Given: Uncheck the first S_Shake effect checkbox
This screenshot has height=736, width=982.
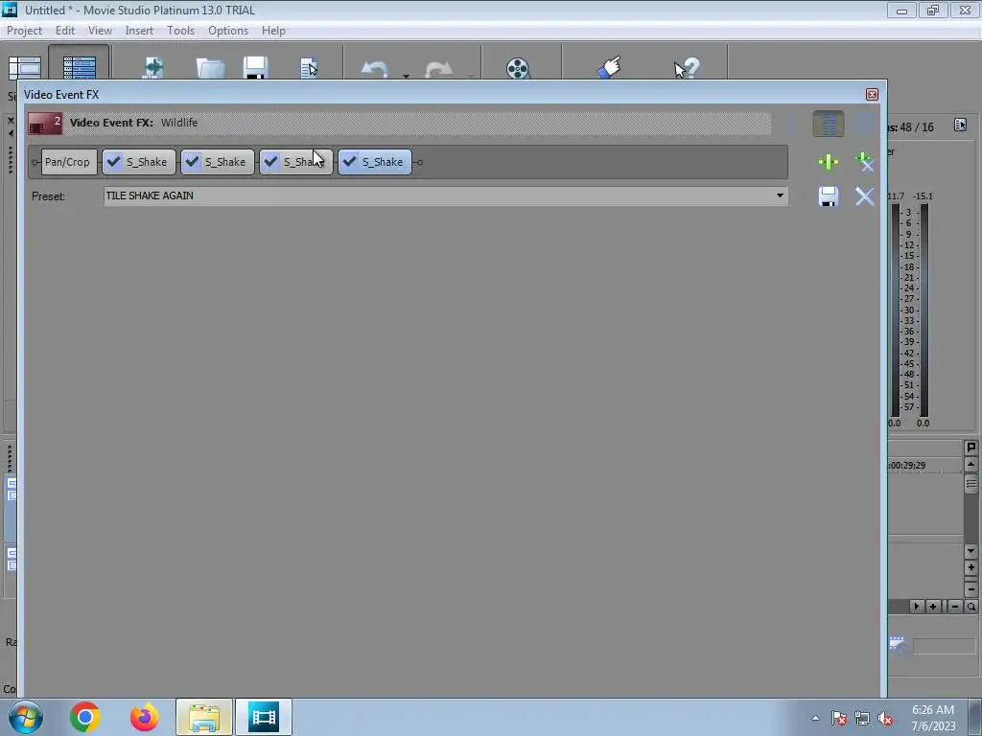Looking at the screenshot, I should (x=114, y=161).
